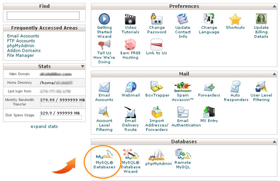Open Email Accounts in Frequently Accessed Areas
The height and width of the screenshot is (181, 280).
(23, 36)
